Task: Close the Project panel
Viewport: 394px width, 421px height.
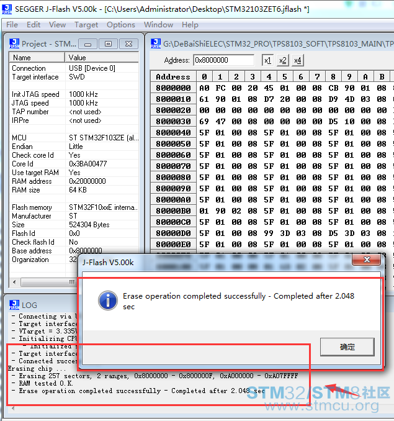Action: tap(128, 43)
